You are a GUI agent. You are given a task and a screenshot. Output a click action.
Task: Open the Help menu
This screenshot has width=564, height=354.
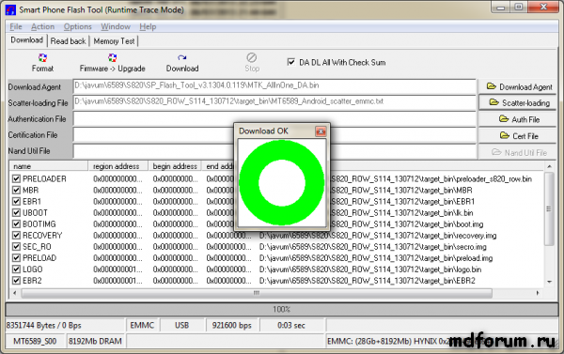(148, 26)
